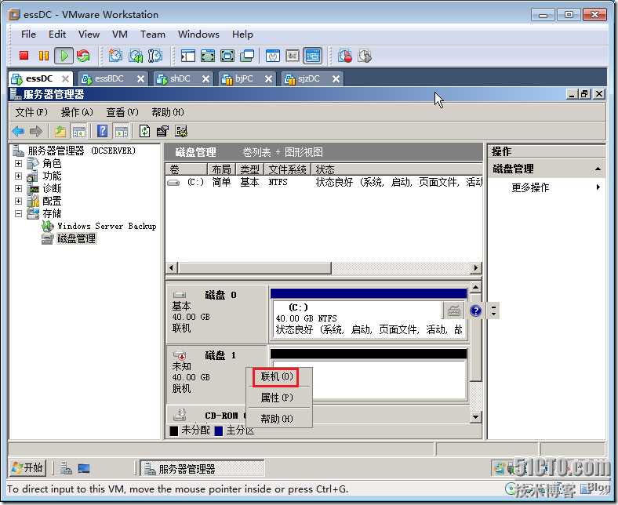Image resolution: width=618 pixels, height=505 pixels.
Task: Click the keyboard icon beside the C: partition
Action: 453,311
